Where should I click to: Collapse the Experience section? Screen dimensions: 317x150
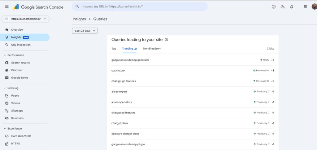(13, 129)
